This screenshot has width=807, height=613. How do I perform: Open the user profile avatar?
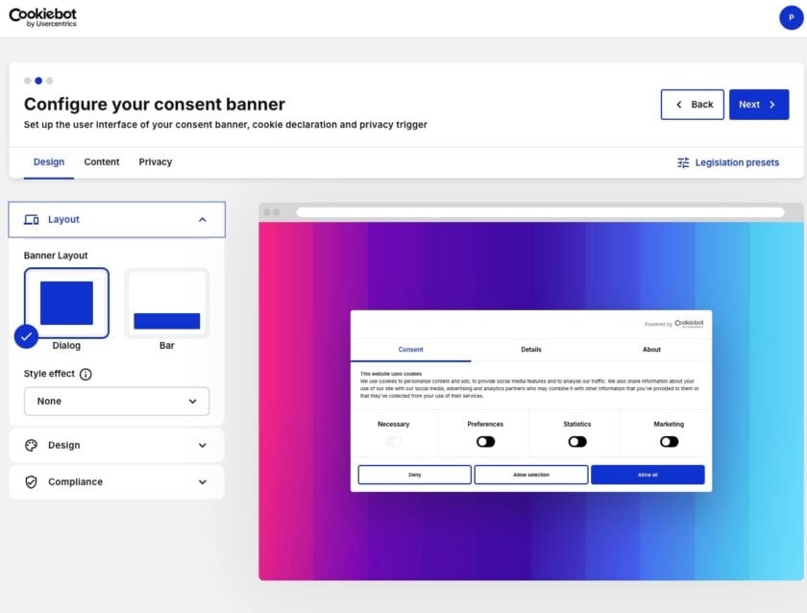pos(791,17)
